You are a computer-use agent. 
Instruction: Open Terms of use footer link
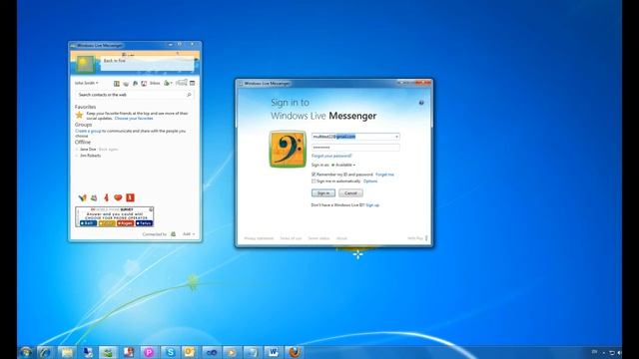coord(291,238)
